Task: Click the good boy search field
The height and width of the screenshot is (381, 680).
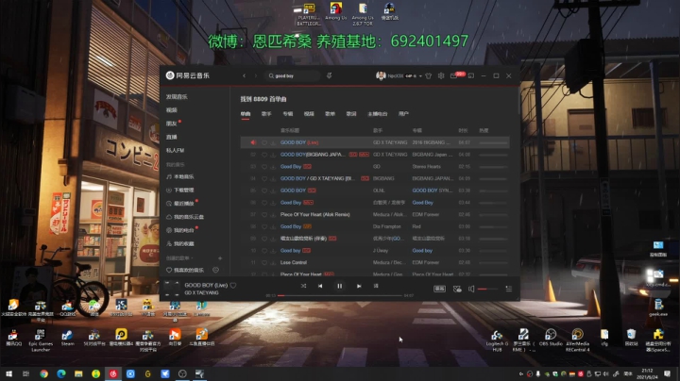Action: 293,75
